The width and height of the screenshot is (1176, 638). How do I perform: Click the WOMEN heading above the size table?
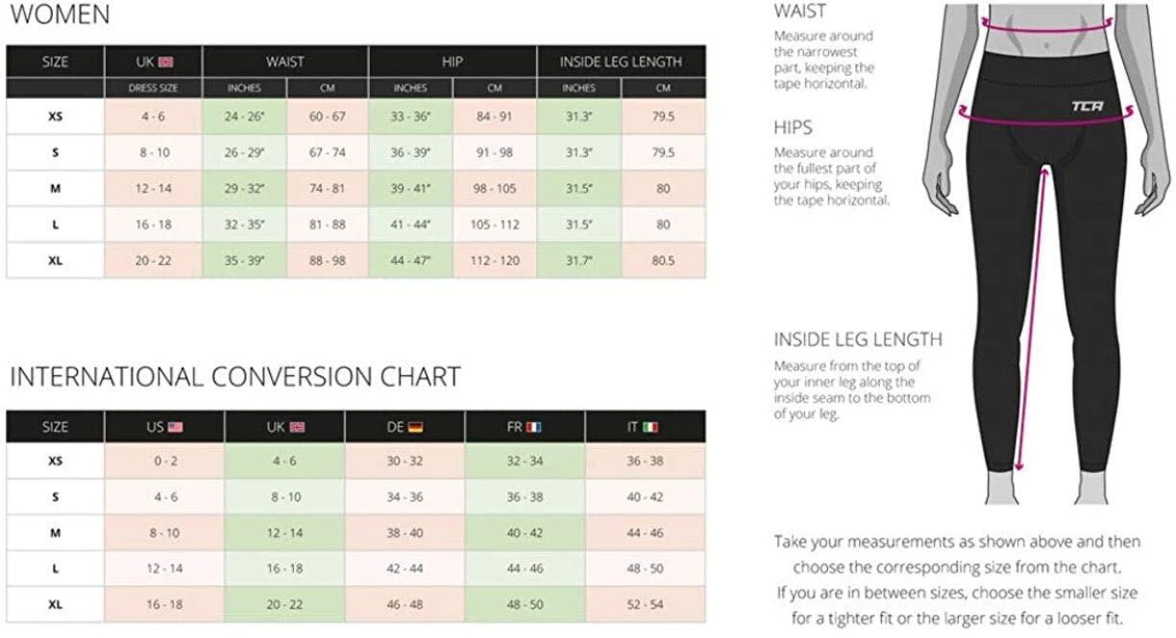pos(59,15)
